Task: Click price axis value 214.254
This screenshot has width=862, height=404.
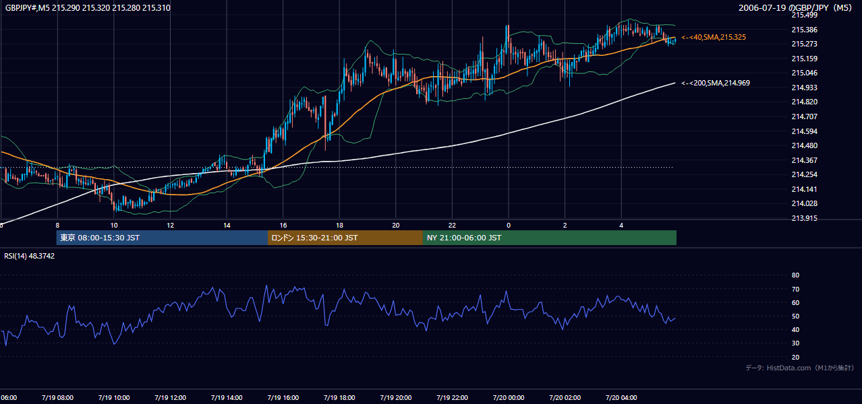Action: pyautogui.click(x=804, y=174)
